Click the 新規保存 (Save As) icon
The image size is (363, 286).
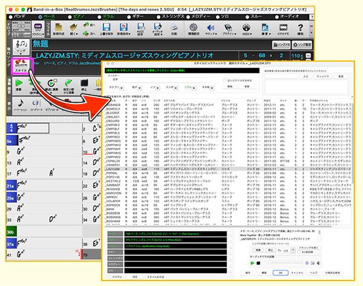(123, 29)
